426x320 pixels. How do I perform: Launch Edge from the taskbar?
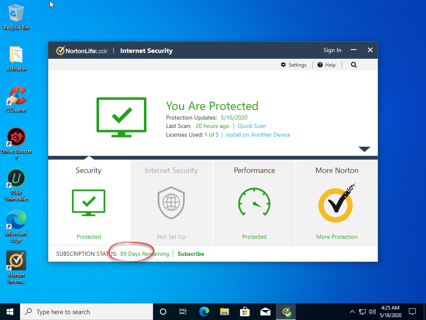204,312
